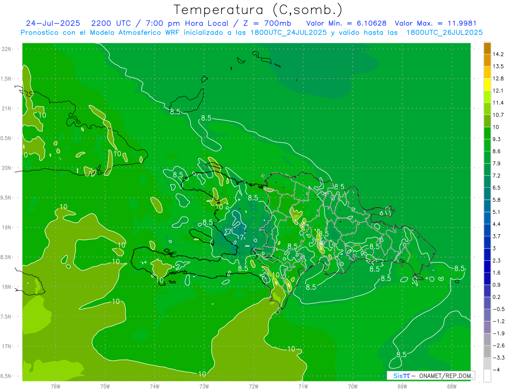Click the '11.4' colorbar value

[498, 103]
